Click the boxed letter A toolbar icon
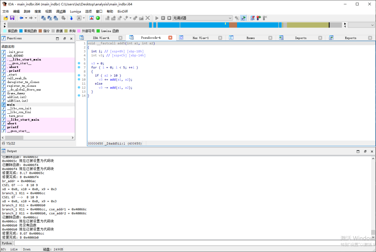 point(79,18)
